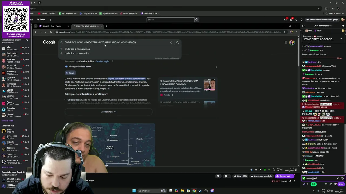Click the Twitch search magnifier button

pyautogui.click(x=197, y=20)
